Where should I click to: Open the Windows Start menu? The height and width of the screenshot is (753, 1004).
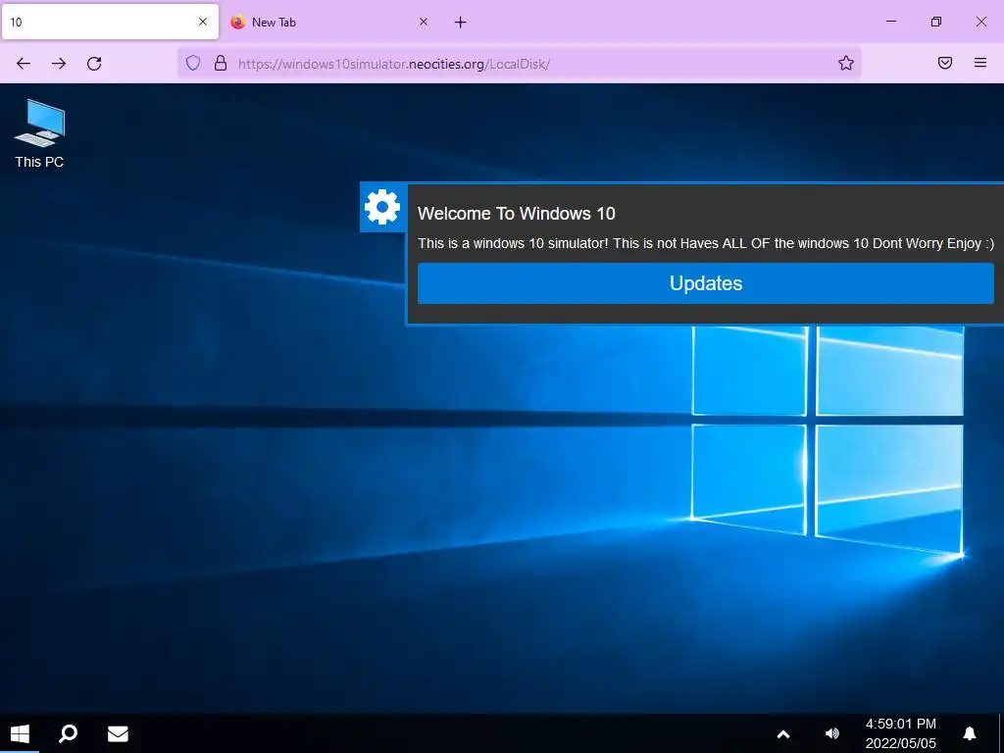(x=20, y=733)
